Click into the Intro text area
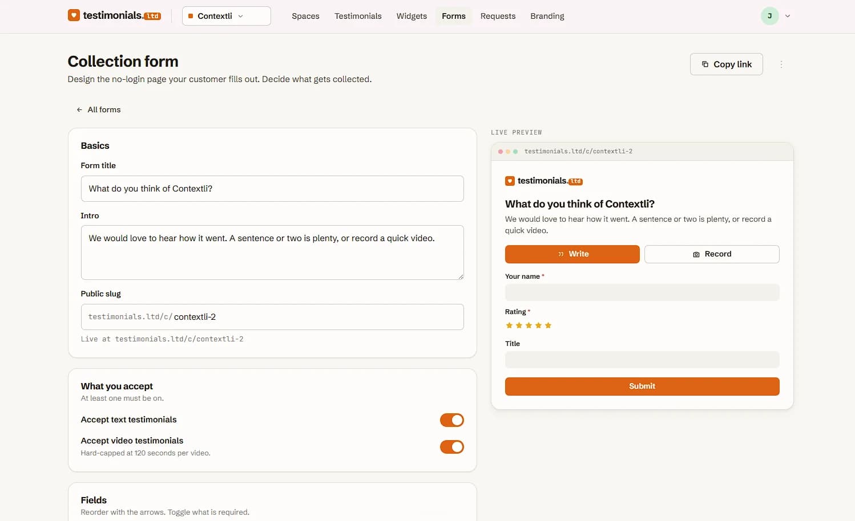Image resolution: width=855 pixels, height=521 pixels. coord(272,253)
